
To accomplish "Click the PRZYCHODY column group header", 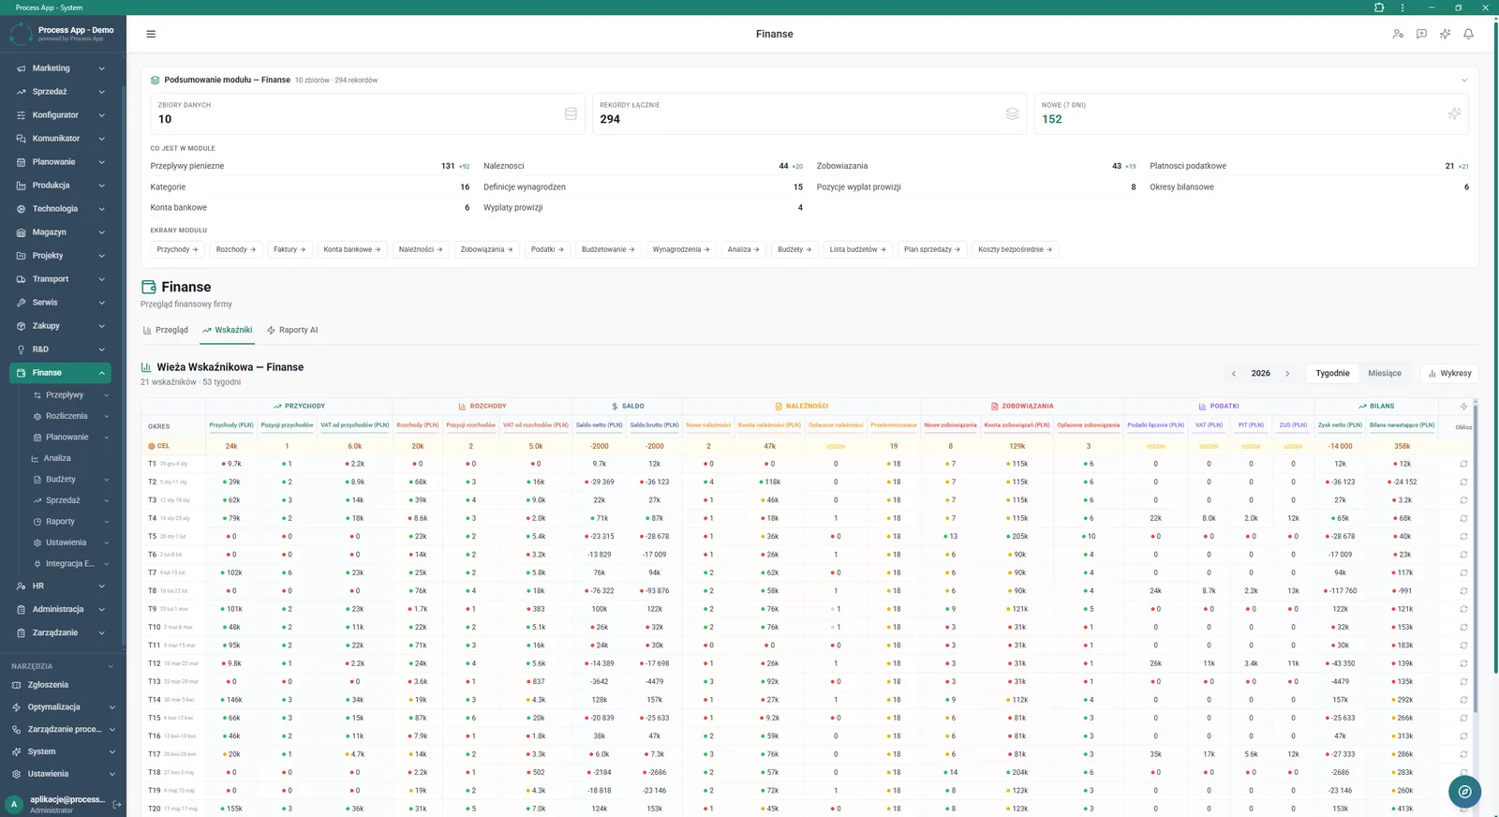I will tap(299, 406).
